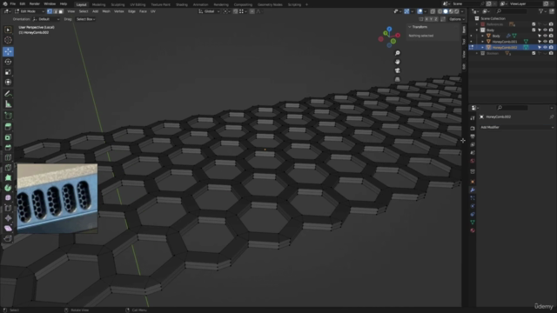Switch to solid viewport shading
Image resolution: width=557 pixels, height=313 pixels.
tap(446, 11)
